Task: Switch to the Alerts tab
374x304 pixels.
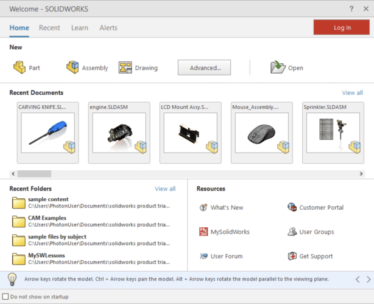Action: pos(108,28)
